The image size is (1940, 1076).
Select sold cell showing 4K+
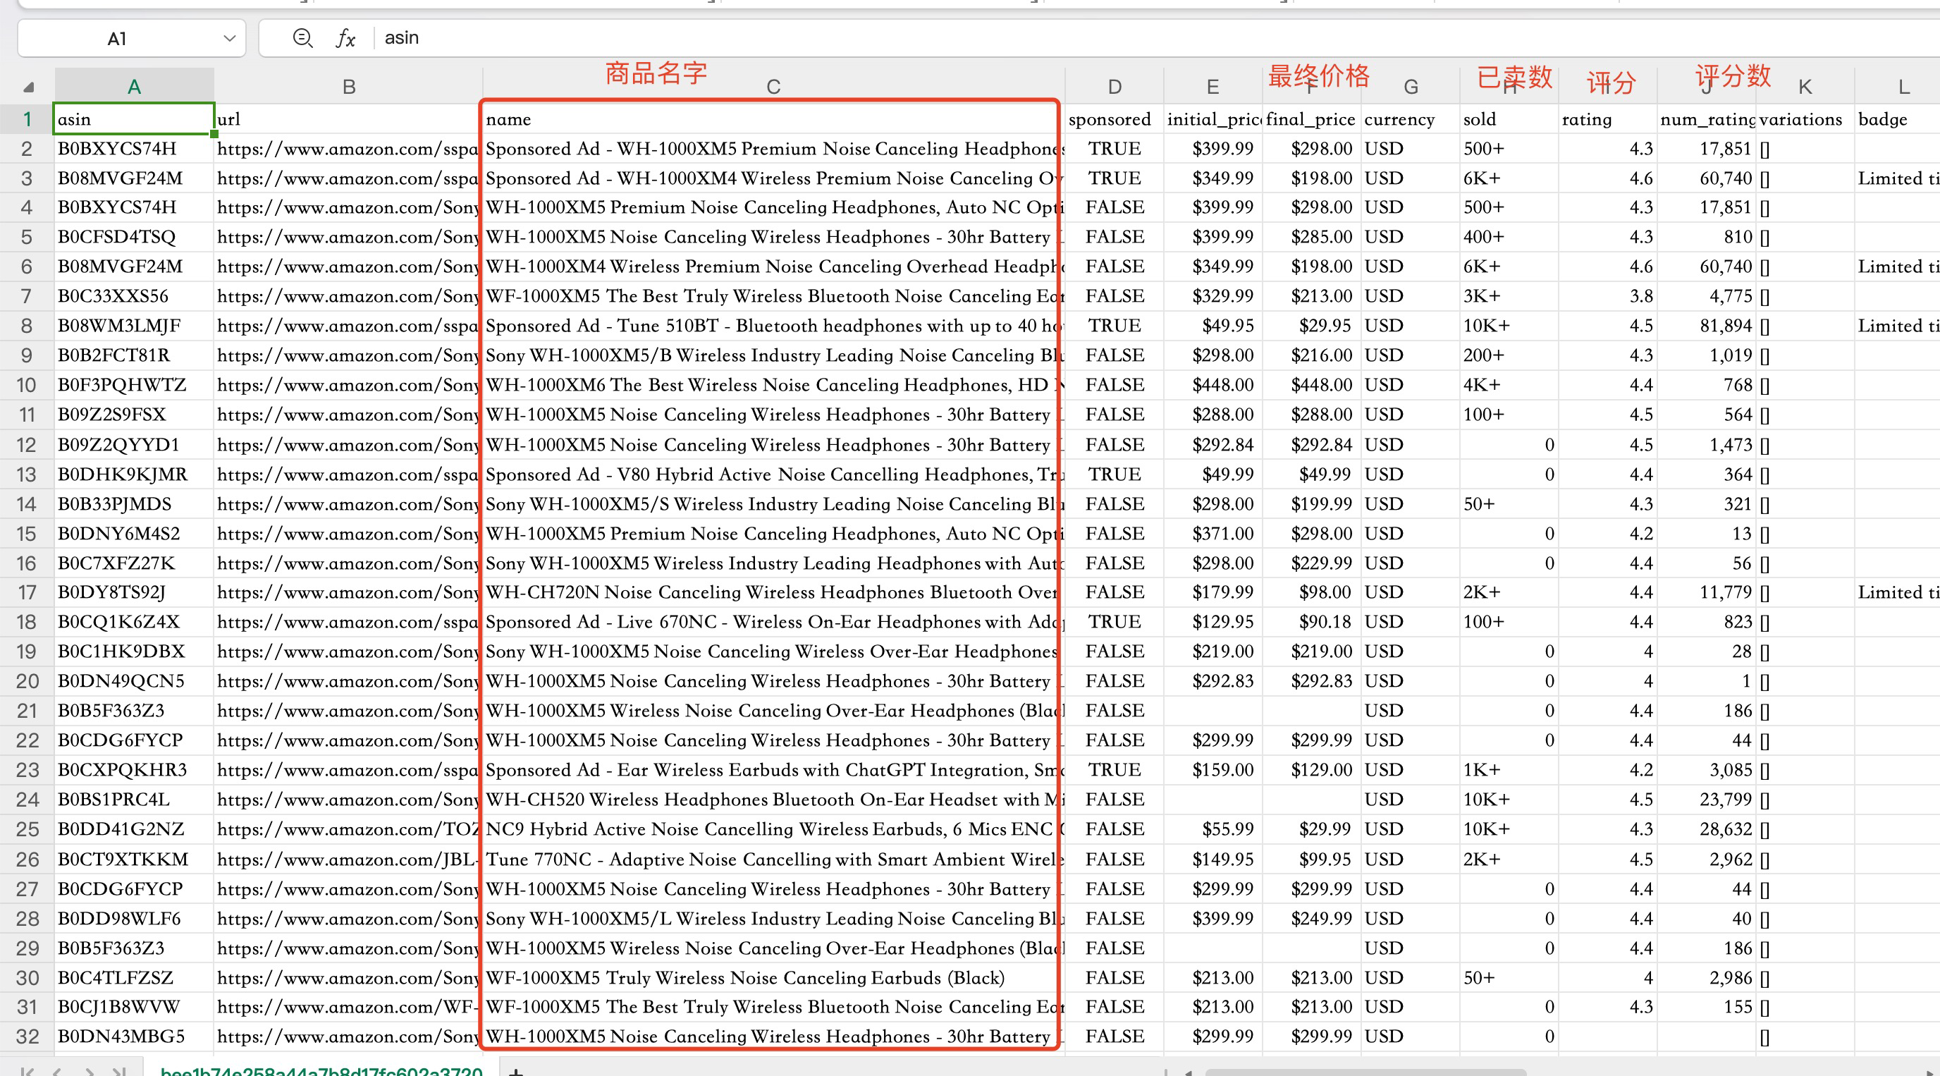click(1509, 385)
